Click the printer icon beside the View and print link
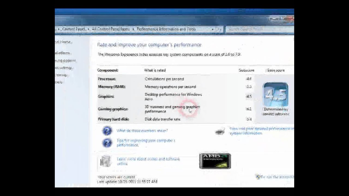The width and height of the screenshot is (349, 196). click(x=220, y=131)
